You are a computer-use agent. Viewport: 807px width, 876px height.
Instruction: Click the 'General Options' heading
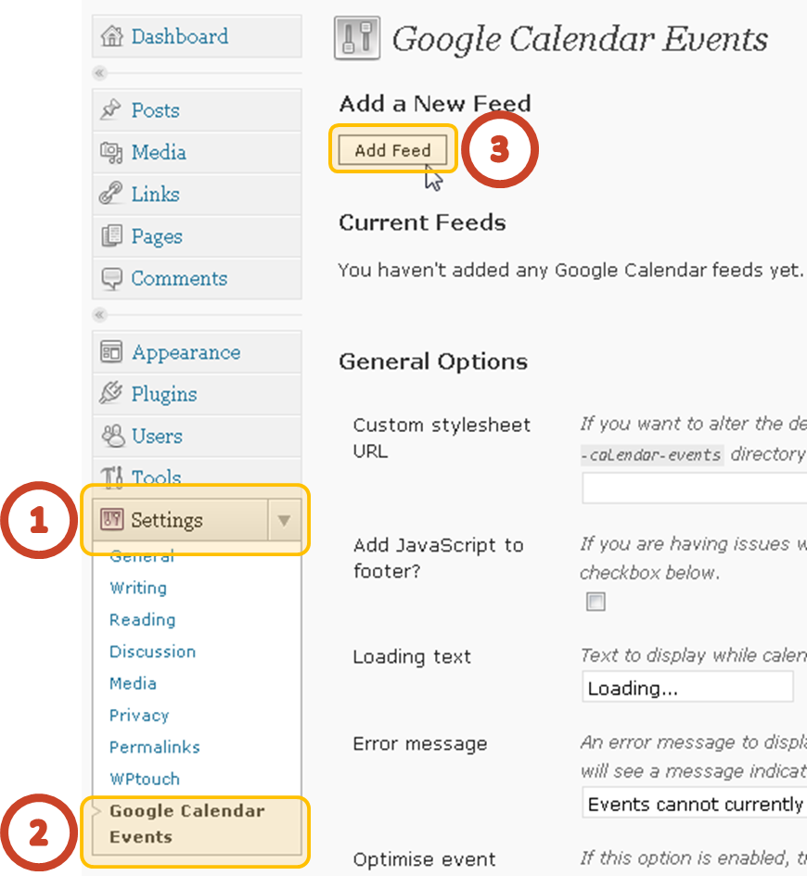click(433, 362)
